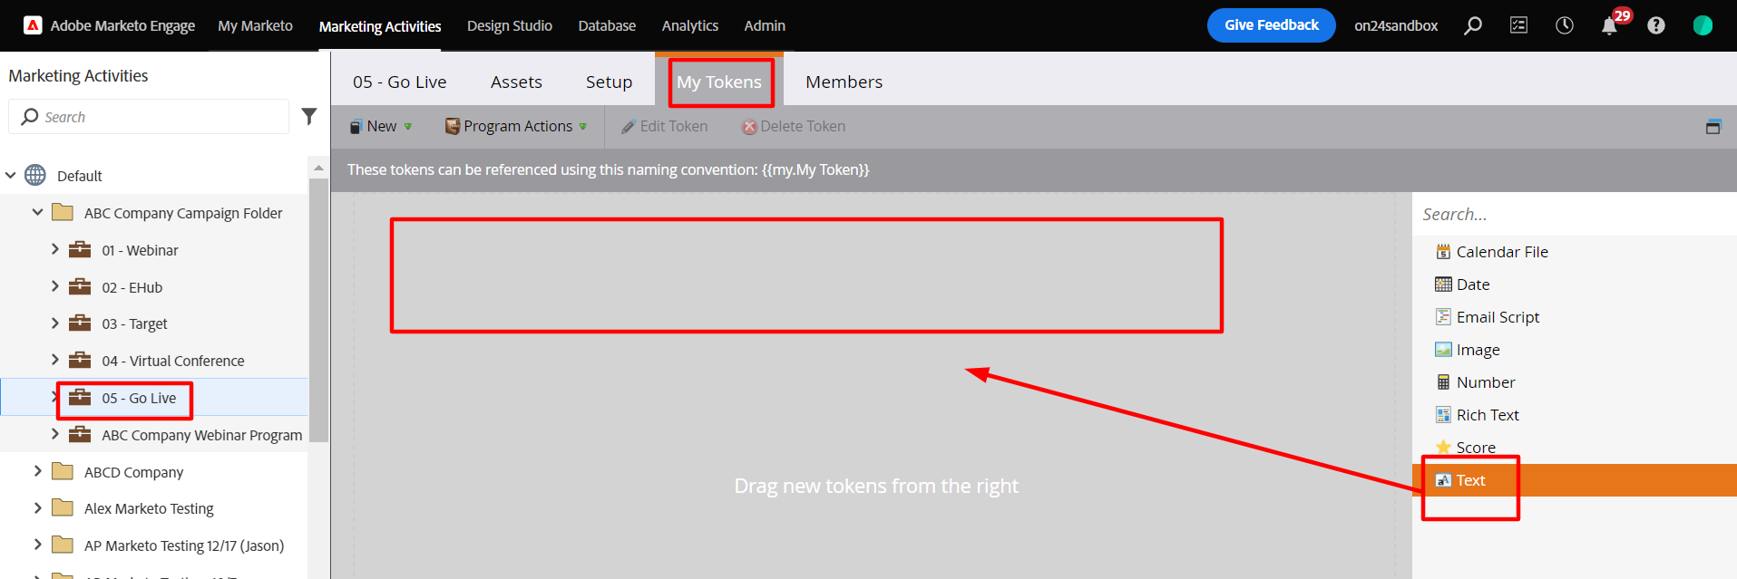Switch to the Setup tab
1737x579 pixels.
point(609,82)
